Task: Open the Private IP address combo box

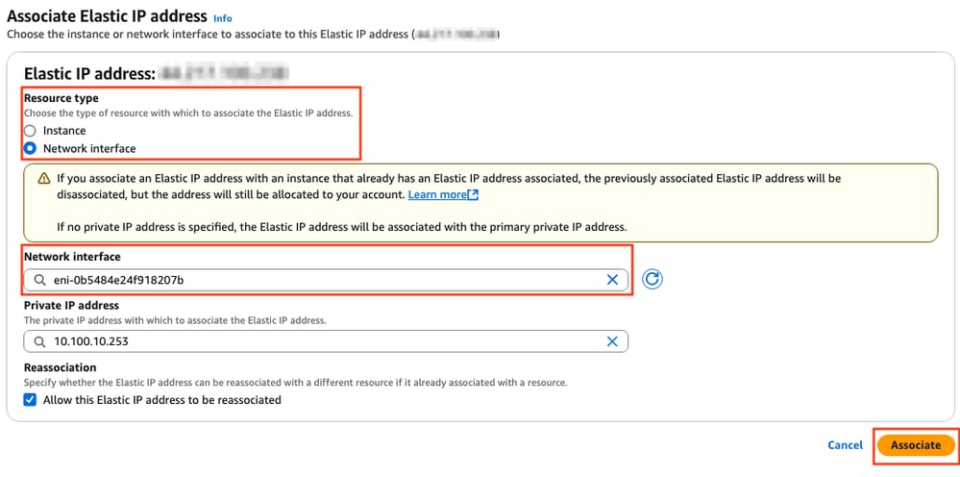Action: [x=326, y=341]
